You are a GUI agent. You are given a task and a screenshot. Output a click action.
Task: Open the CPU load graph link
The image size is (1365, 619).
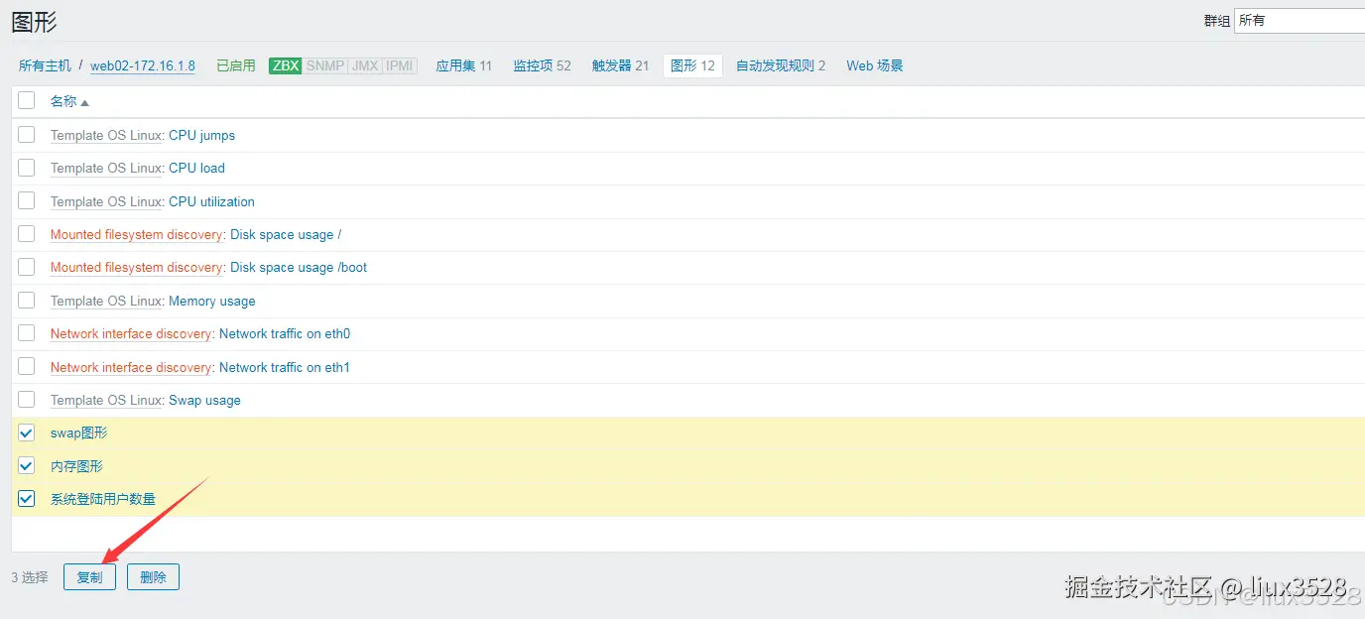click(x=196, y=168)
